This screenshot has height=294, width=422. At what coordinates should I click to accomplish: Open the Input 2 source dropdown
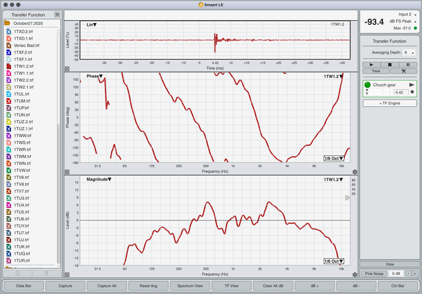click(407, 14)
